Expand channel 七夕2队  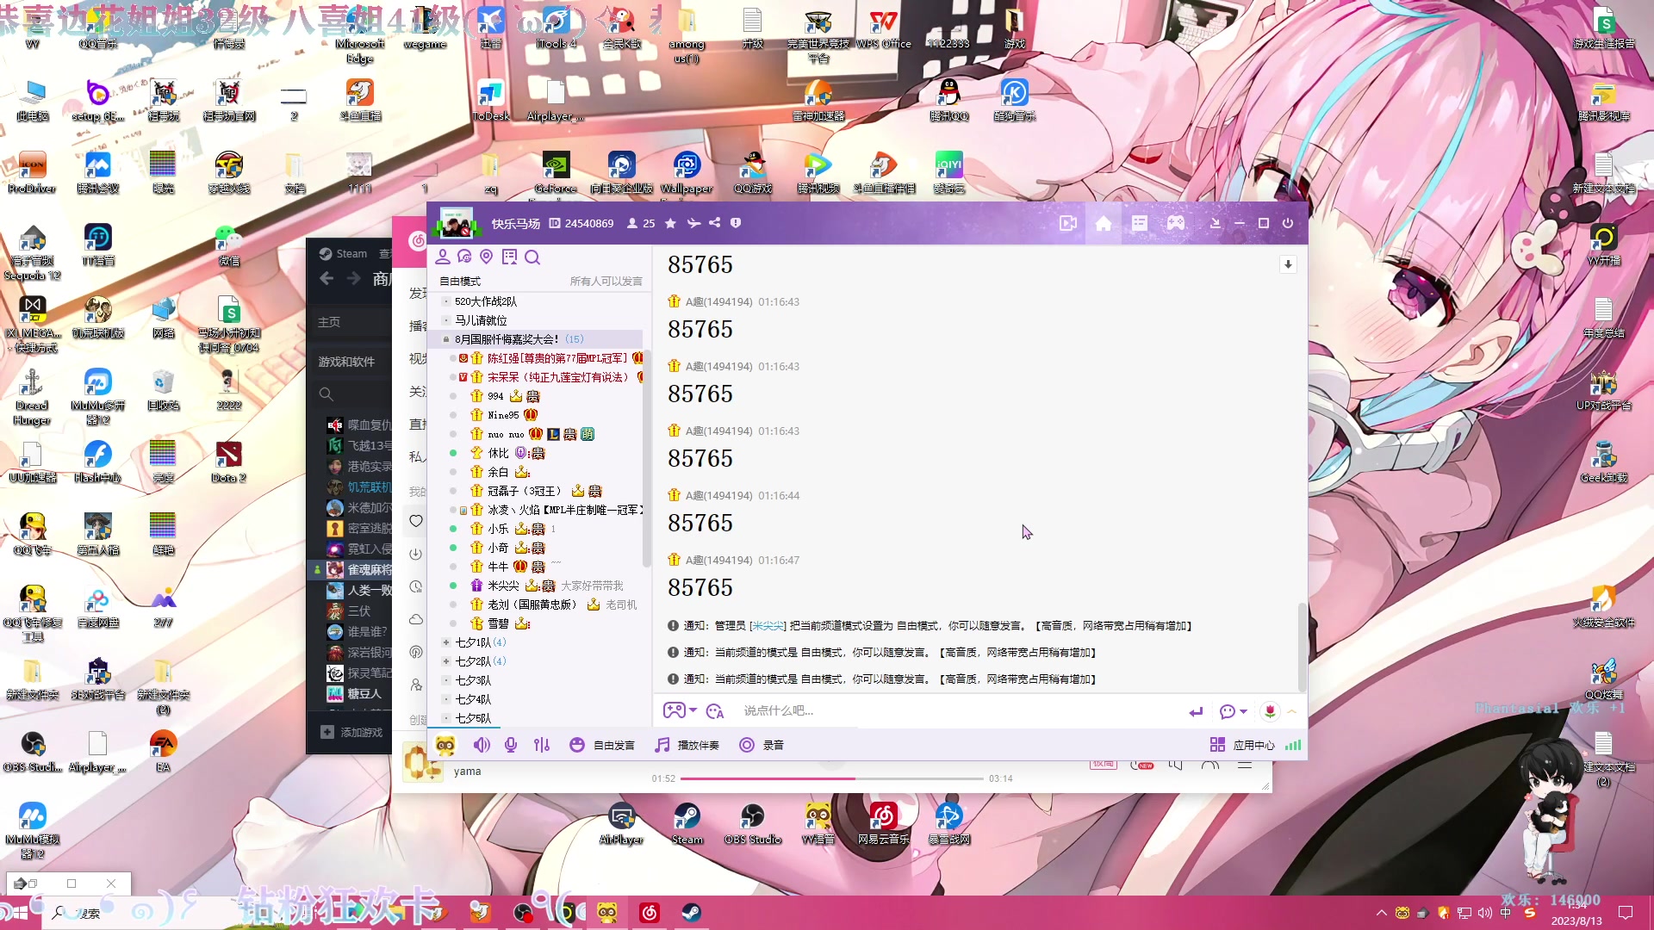pos(446,661)
